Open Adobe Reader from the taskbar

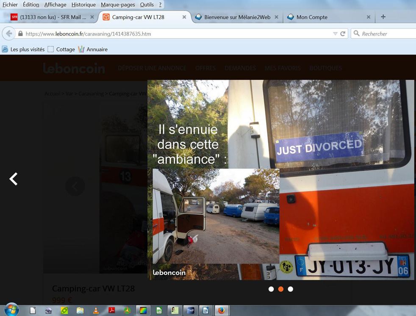pos(112,310)
